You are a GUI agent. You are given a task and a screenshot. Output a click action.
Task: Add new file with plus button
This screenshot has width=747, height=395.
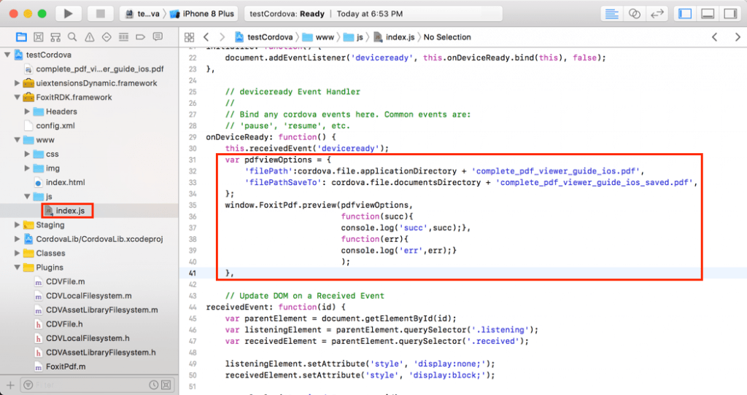coord(10,385)
